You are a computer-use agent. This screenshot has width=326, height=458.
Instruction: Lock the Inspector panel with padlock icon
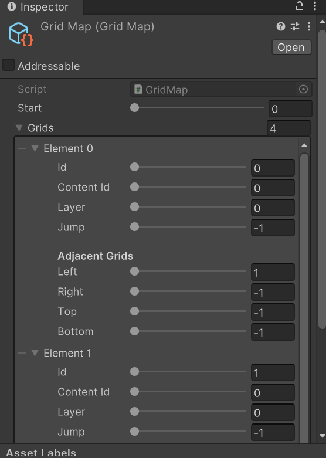pyautogui.click(x=300, y=6)
